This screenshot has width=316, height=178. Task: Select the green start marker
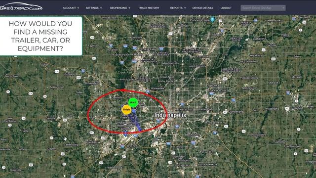click(x=133, y=102)
